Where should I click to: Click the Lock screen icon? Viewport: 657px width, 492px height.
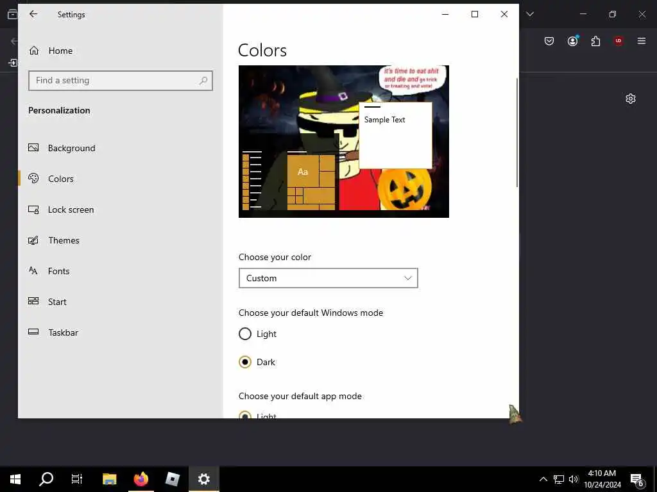pyautogui.click(x=33, y=209)
